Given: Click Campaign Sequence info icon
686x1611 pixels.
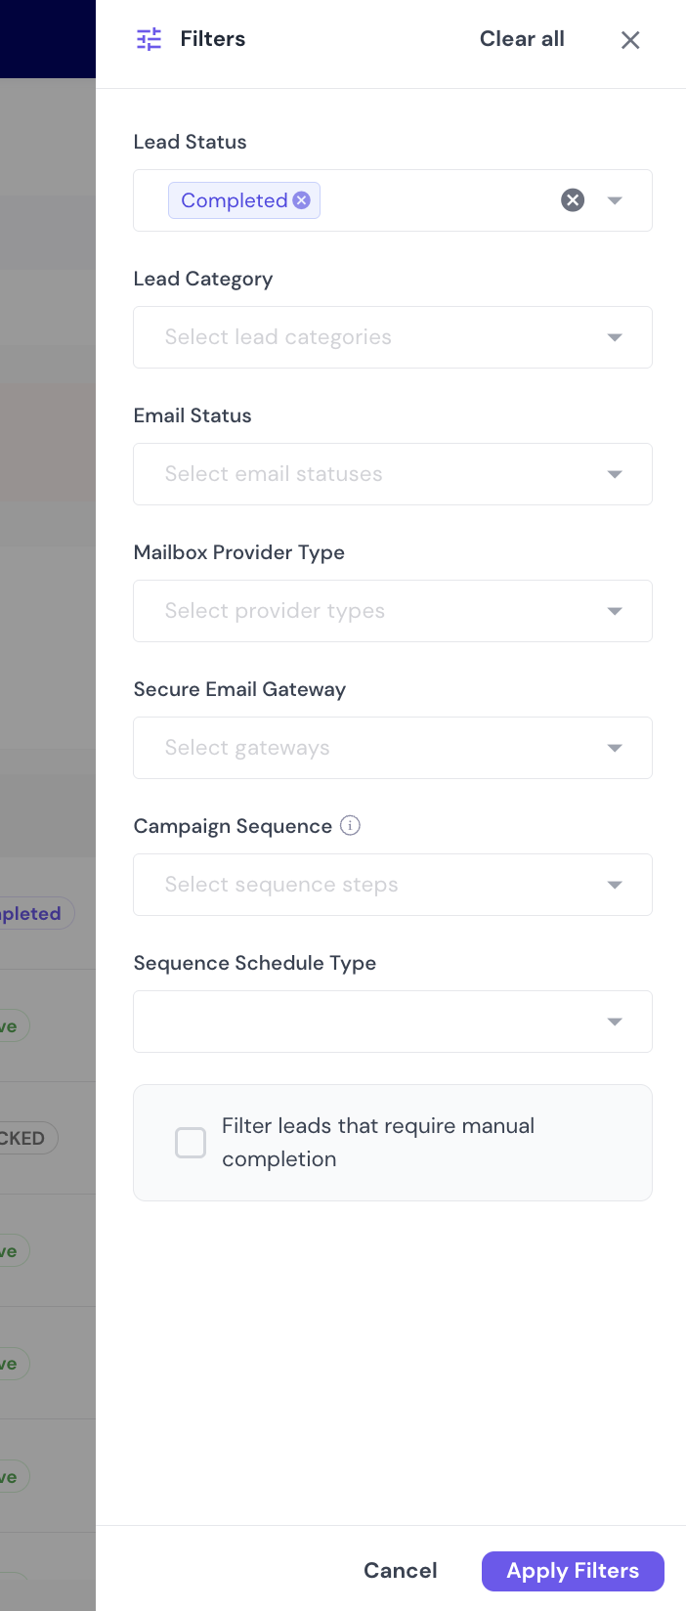Looking at the screenshot, I should pos(350,825).
